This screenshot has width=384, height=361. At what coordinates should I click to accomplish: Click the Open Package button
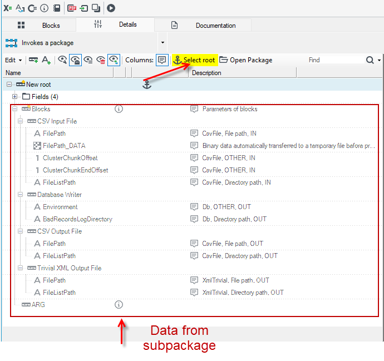tap(245, 60)
